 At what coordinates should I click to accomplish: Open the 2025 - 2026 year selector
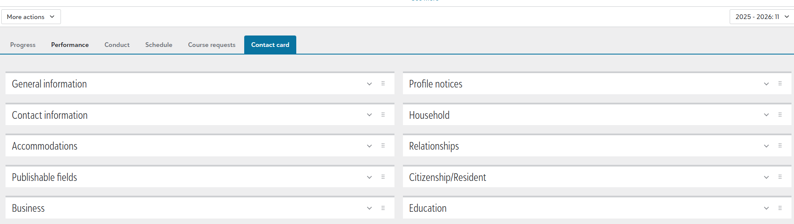(x=761, y=17)
